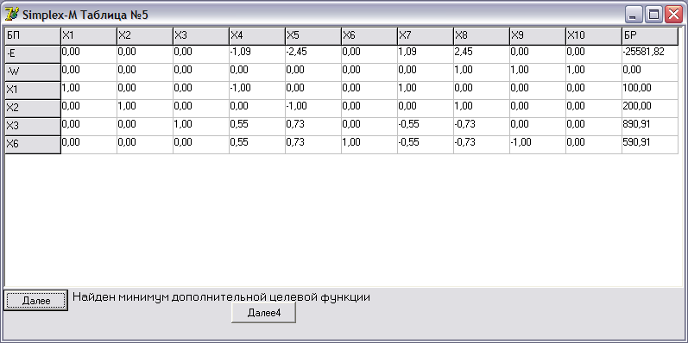688x343 pixels.
Task: Click the 2,45 cell in the -E row
Action: click(x=482, y=54)
